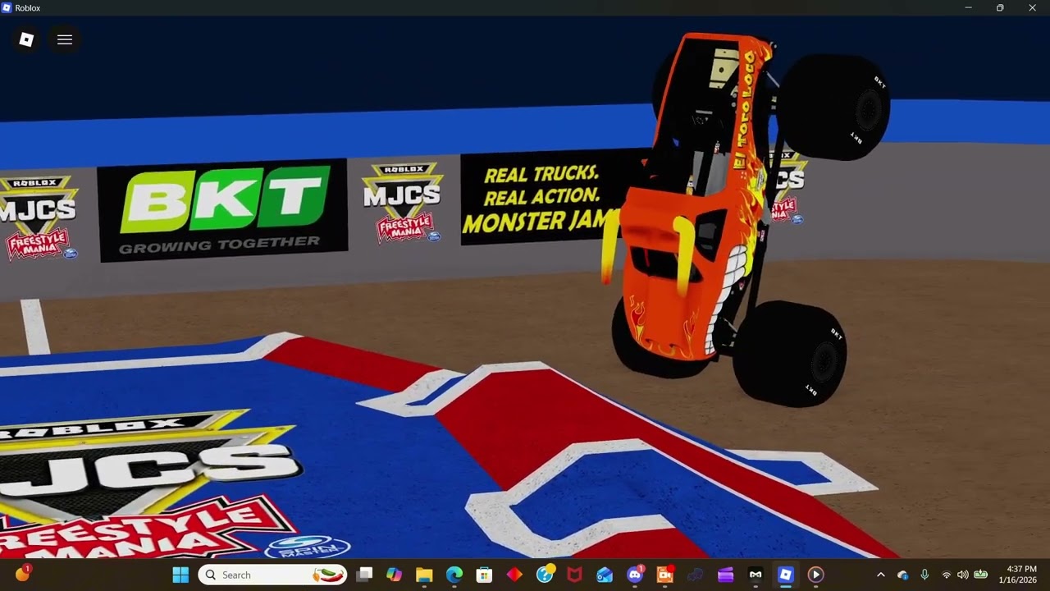The image size is (1050, 591).
Task: Show hidden system tray icons
Action: [x=881, y=575]
